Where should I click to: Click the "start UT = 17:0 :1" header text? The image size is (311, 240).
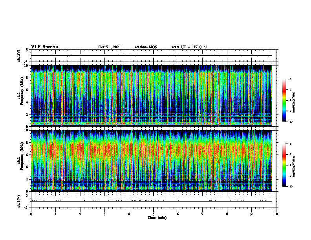click(190, 47)
